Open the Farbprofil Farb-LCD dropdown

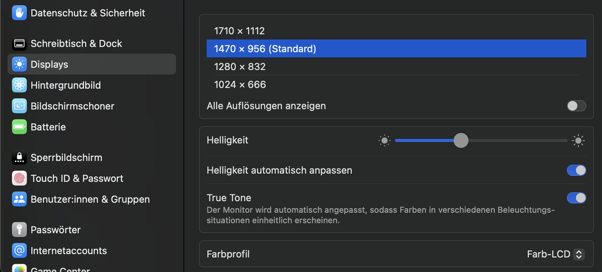pos(556,254)
